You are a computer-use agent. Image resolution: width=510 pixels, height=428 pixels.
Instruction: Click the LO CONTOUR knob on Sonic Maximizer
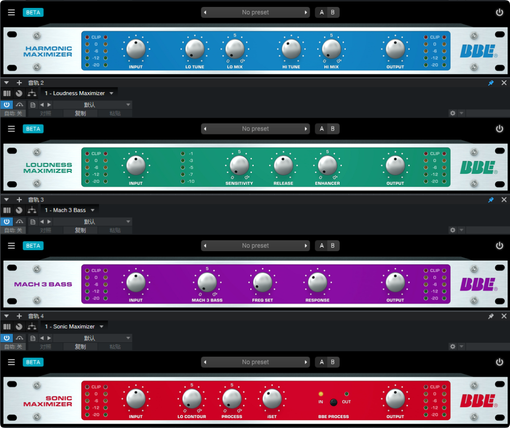tap(192, 399)
